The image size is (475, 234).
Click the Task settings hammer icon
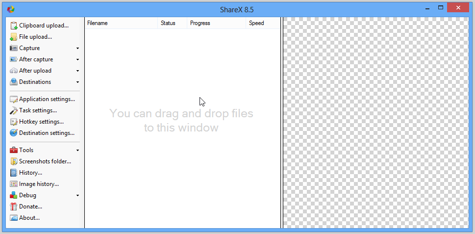(x=14, y=110)
